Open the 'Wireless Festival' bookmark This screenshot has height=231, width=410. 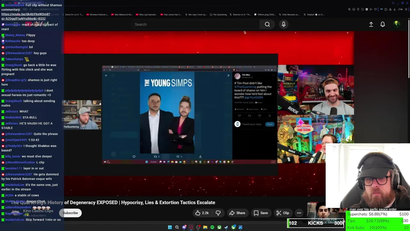point(97,14)
